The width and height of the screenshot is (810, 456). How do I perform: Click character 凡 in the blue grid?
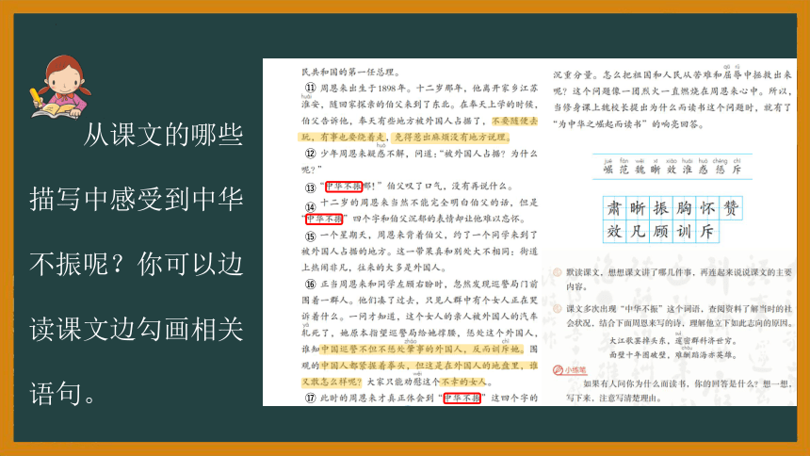pos(638,231)
